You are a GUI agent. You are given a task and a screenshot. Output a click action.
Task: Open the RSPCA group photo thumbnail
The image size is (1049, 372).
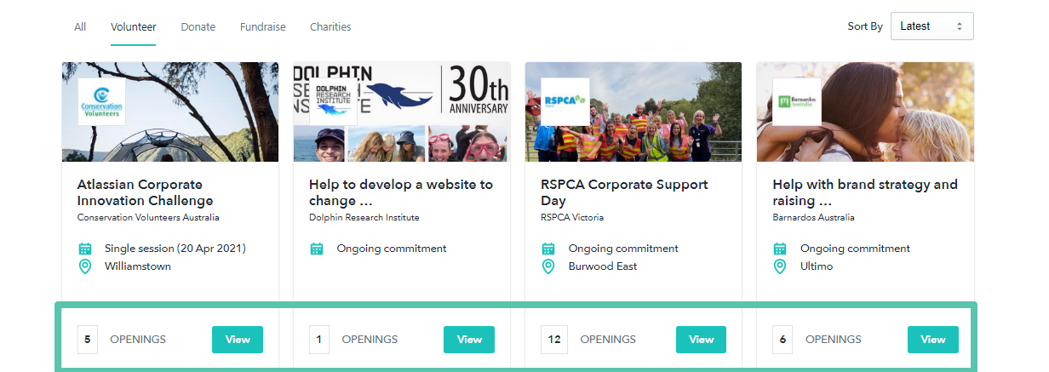[x=633, y=112]
